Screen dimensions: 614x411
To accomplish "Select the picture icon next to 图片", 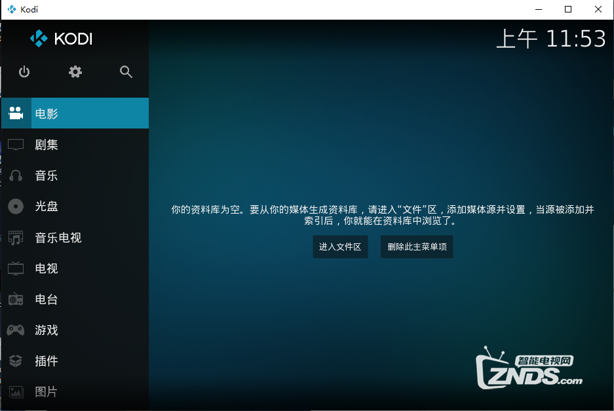I will 15,391.
